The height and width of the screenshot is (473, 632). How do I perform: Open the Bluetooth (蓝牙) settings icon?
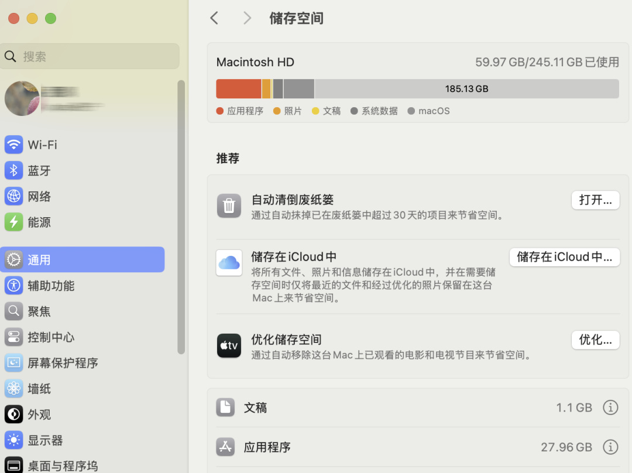[13, 170]
